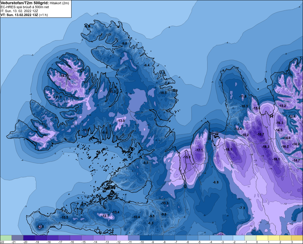Select the -12.7 temperature reading
Screen dimensions: 303x244
tap(105, 216)
